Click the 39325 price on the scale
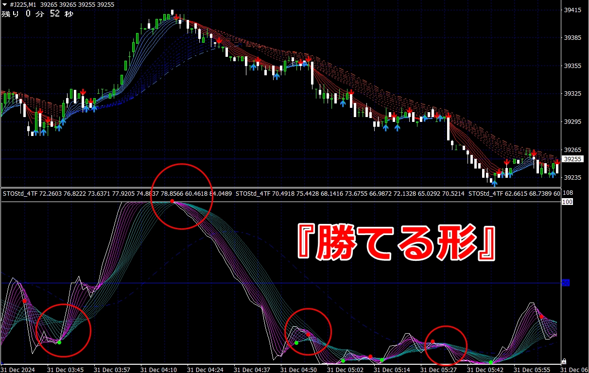 pos(572,93)
